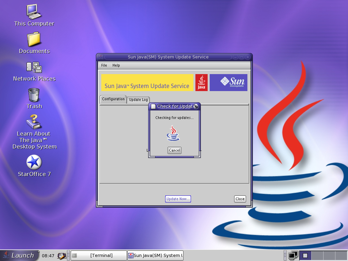Click Close in Update Service window

pos(240,199)
